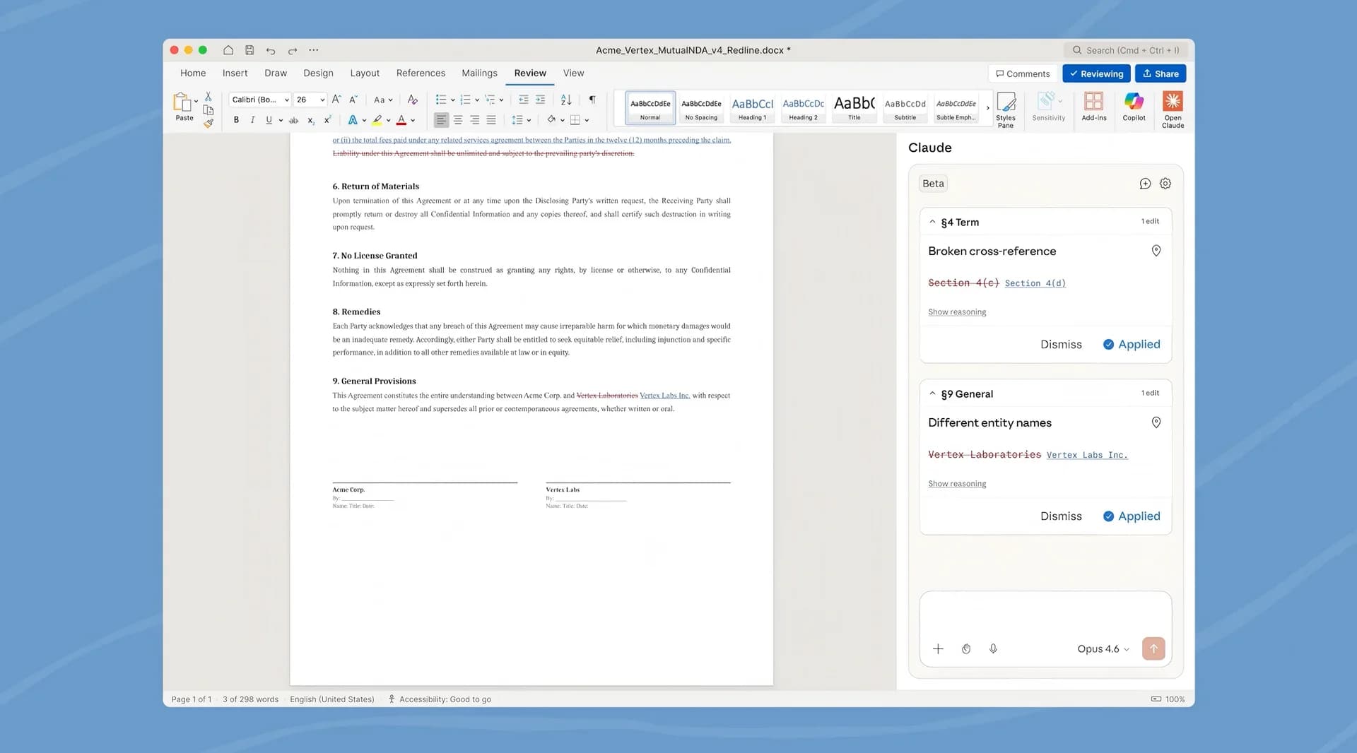This screenshot has width=1357, height=753.
Task: Toggle center text alignment
Action: [x=458, y=119]
